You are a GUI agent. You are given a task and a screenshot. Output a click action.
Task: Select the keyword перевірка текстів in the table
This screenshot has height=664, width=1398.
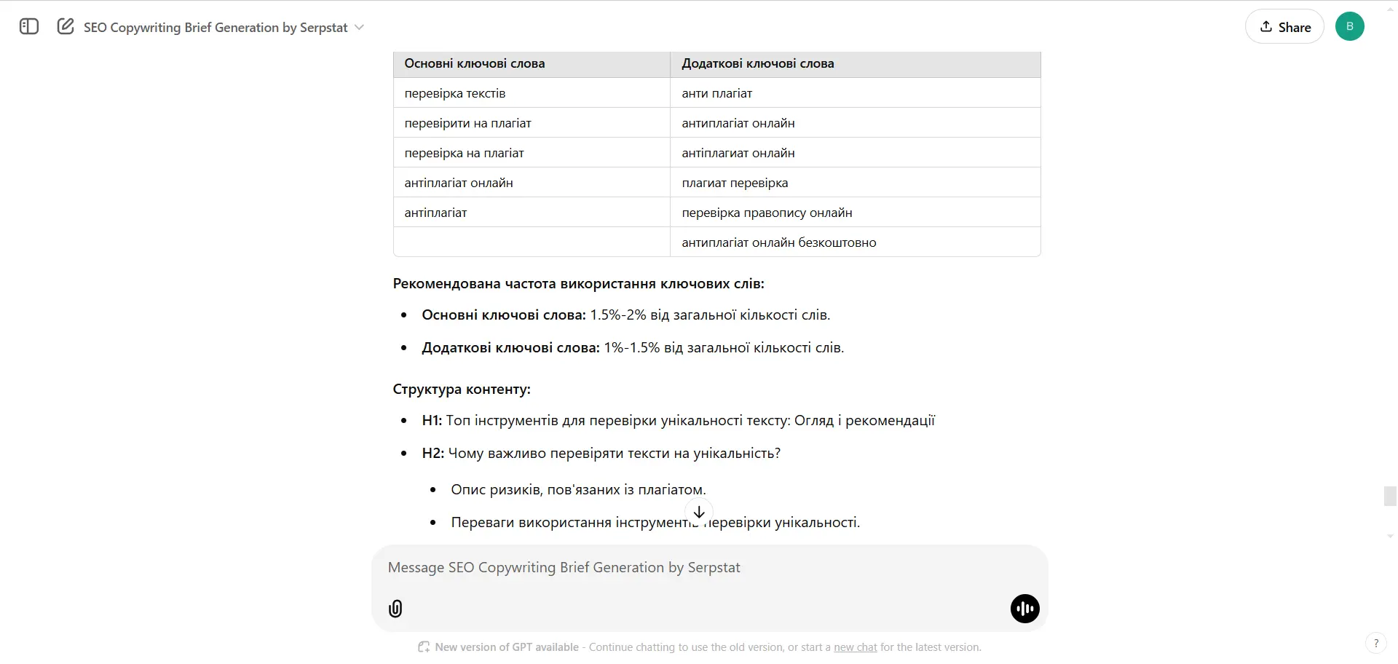click(x=454, y=93)
